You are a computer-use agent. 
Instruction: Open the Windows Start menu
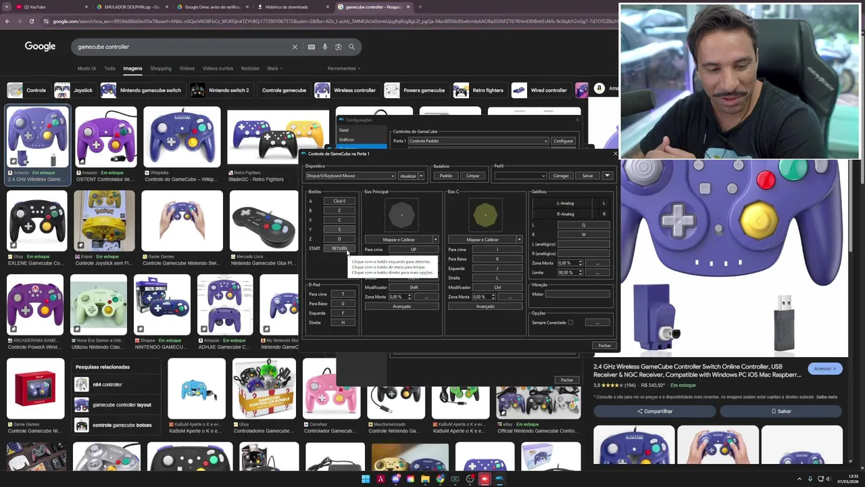[x=366, y=479]
